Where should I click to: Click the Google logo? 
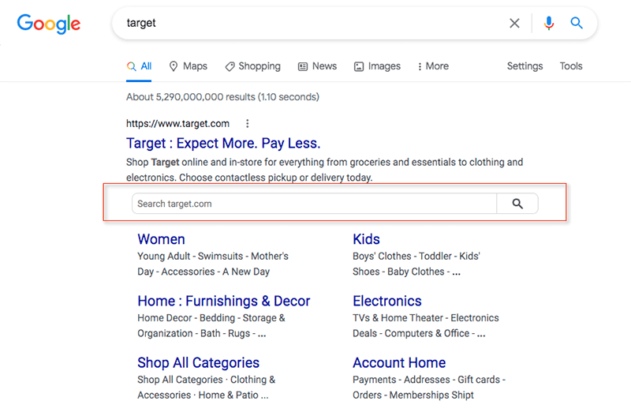(49, 24)
